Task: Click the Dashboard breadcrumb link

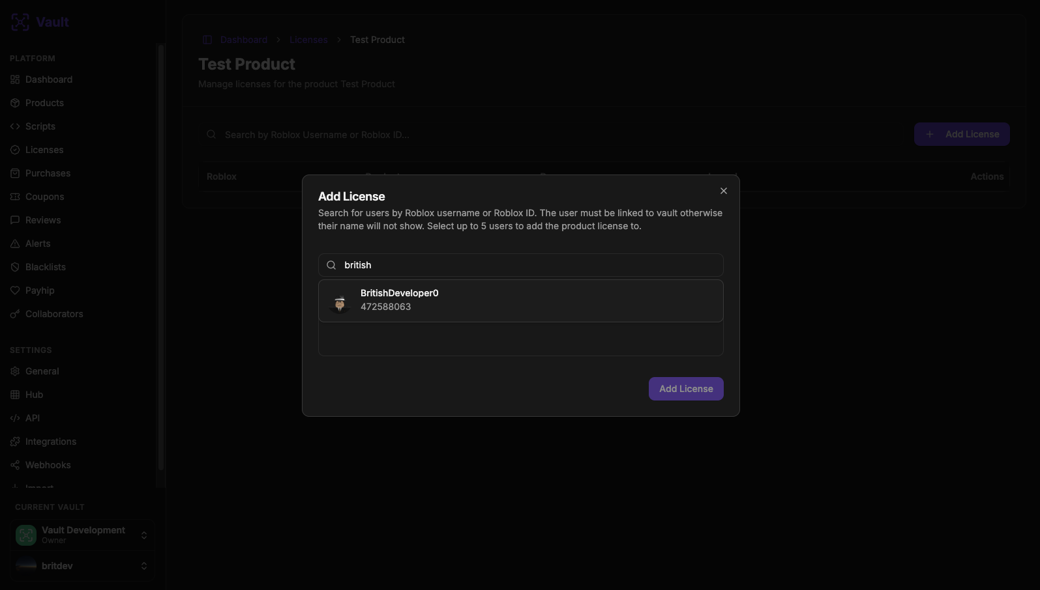Action: tap(244, 40)
